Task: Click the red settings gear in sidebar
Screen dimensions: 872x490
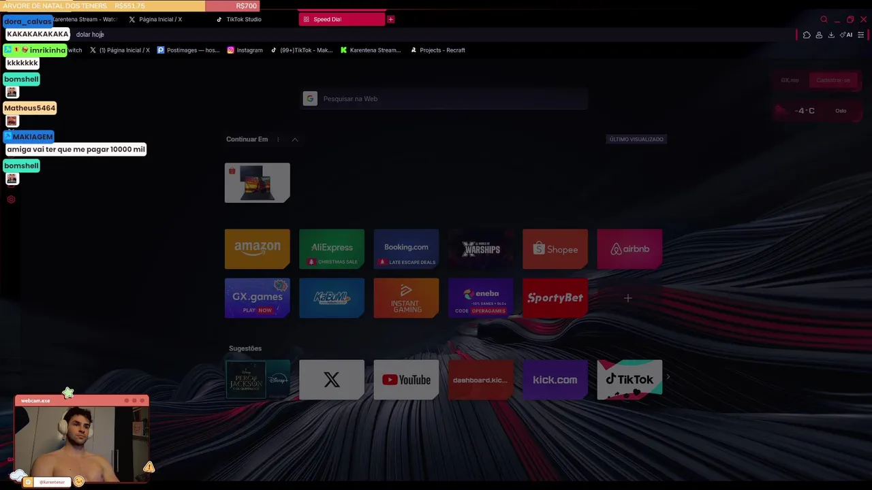Action: coord(11,199)
